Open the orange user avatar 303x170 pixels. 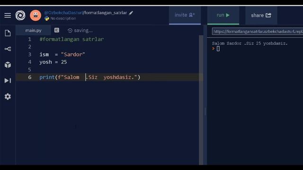click(x=36, y=16)
